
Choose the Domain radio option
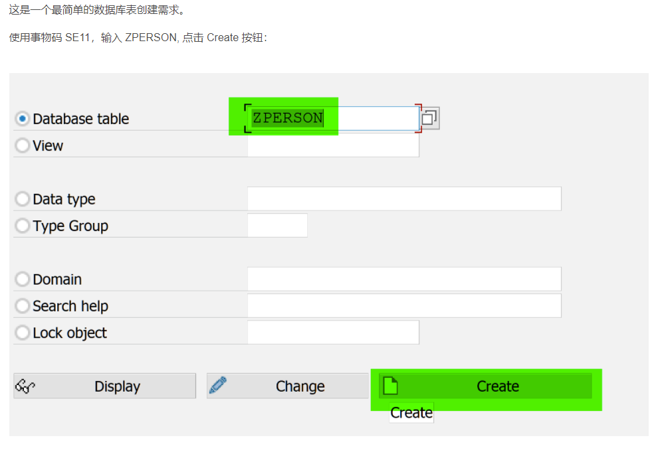point(23,279)
